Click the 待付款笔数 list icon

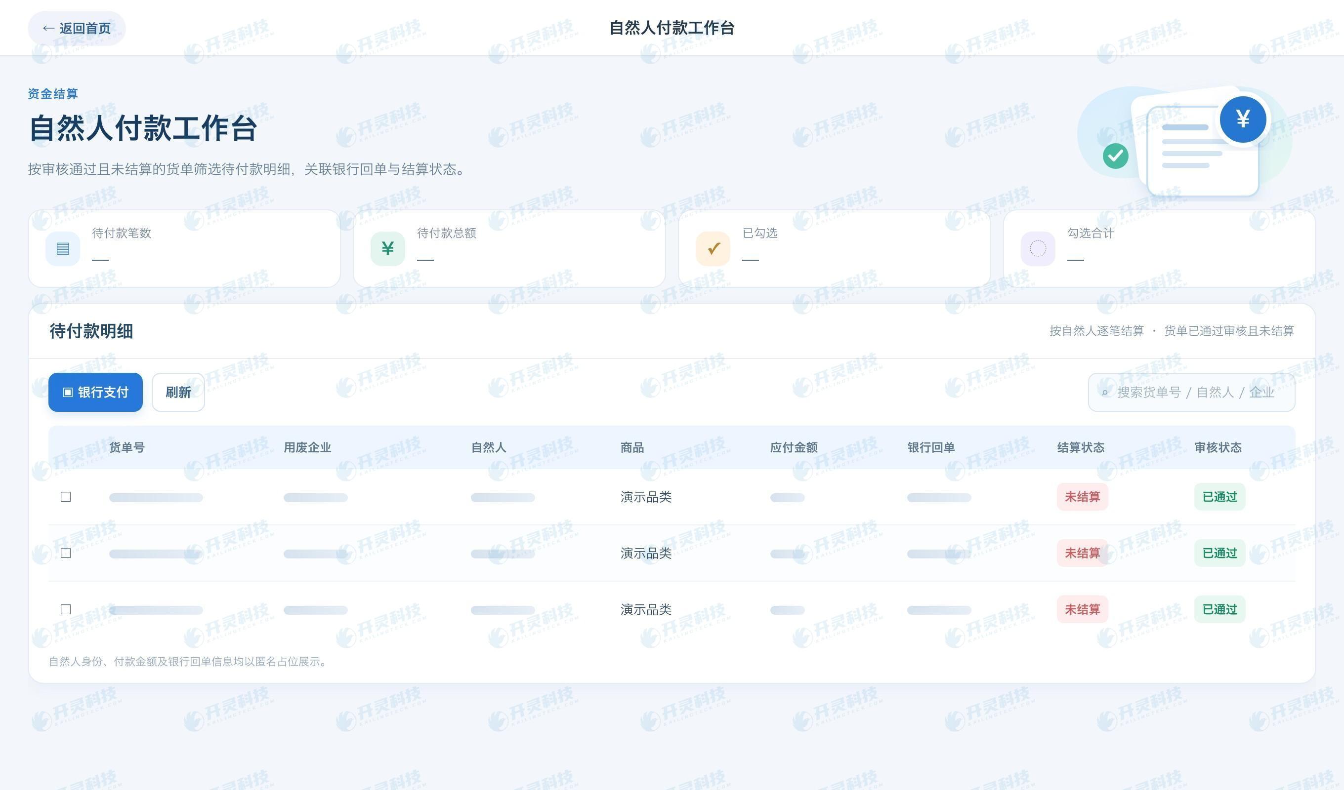coord(63,248)
